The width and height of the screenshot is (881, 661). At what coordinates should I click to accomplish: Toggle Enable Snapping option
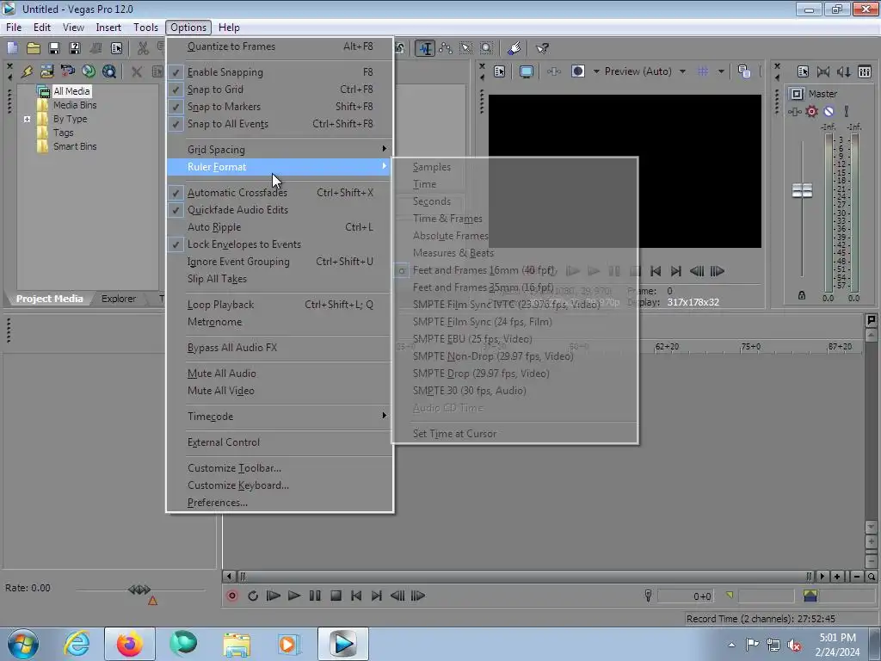coord(280,72)
